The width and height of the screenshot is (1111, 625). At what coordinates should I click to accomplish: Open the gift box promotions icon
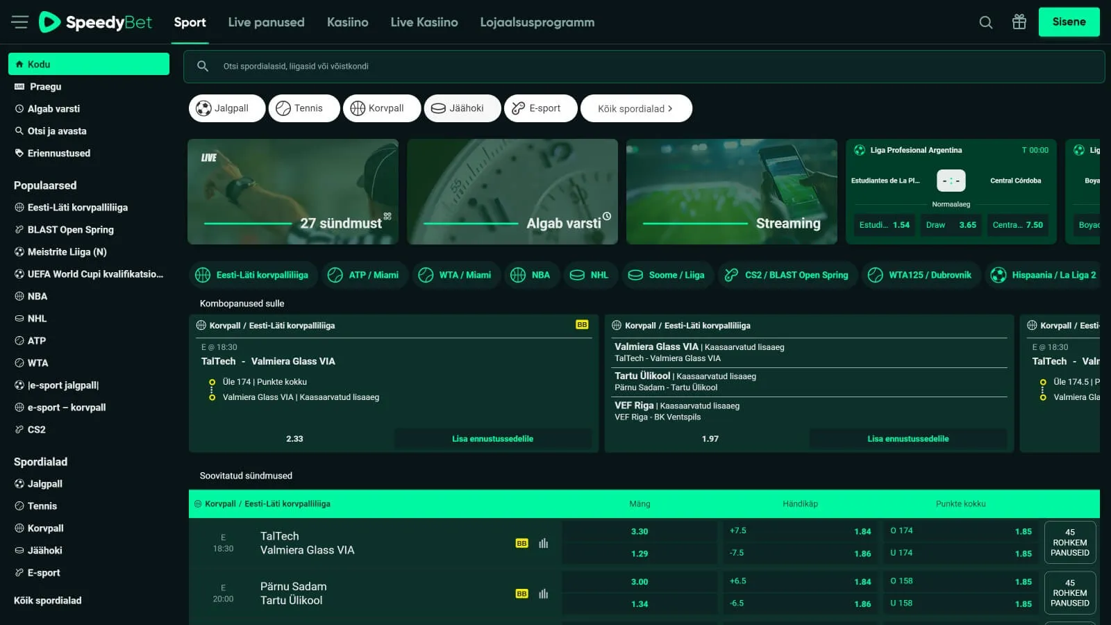pyautogui.click(x=1019, y=22)
